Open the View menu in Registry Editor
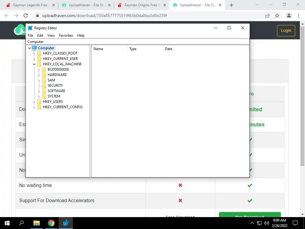 point(51,35)
